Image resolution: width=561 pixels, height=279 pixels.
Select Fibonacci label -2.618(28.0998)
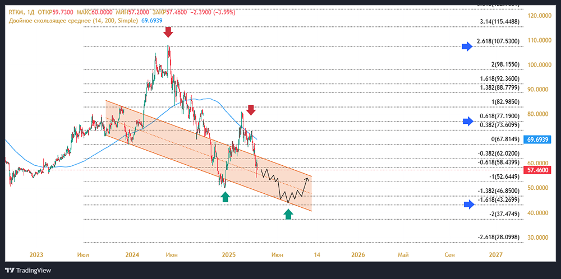coord(499,237)
